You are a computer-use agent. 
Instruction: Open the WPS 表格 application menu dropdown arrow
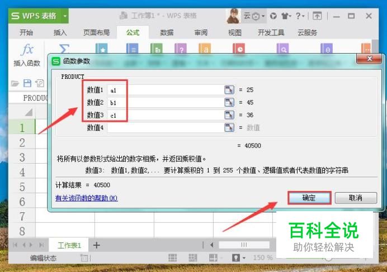pyautogui.click(x=65, y=16)
